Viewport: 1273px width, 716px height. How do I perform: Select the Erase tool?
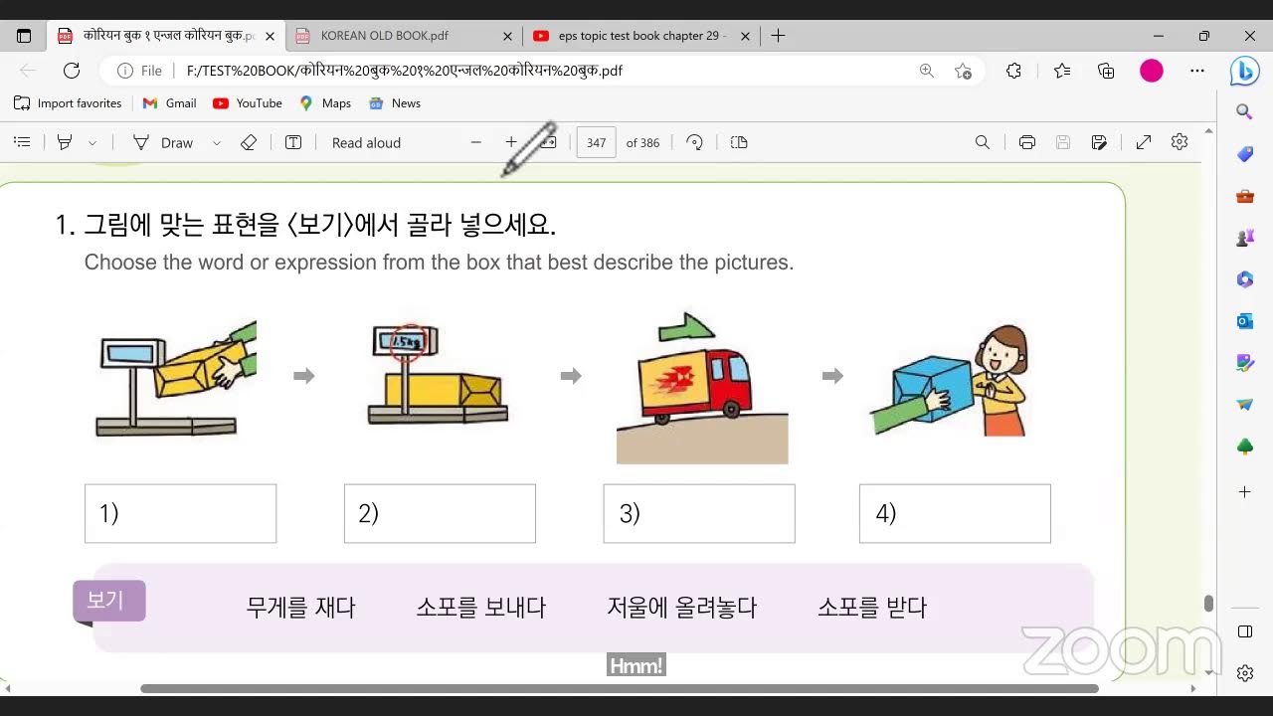(249, 142)
